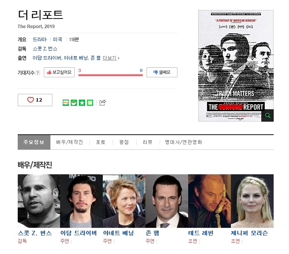The width and height of the screenshot is (289, 254).
Task: Click magnifier icon on movie poster
Action: 268,116
